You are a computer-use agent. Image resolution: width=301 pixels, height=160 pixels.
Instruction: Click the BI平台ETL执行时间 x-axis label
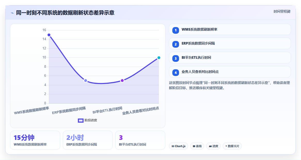click(107, 110)
